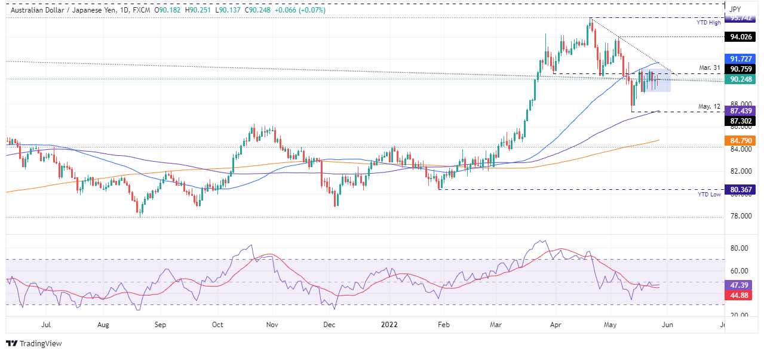Click the 87.302 price level label
Image resolution: width=764 pixels, height=354 pixels.
tap(741, 121)
